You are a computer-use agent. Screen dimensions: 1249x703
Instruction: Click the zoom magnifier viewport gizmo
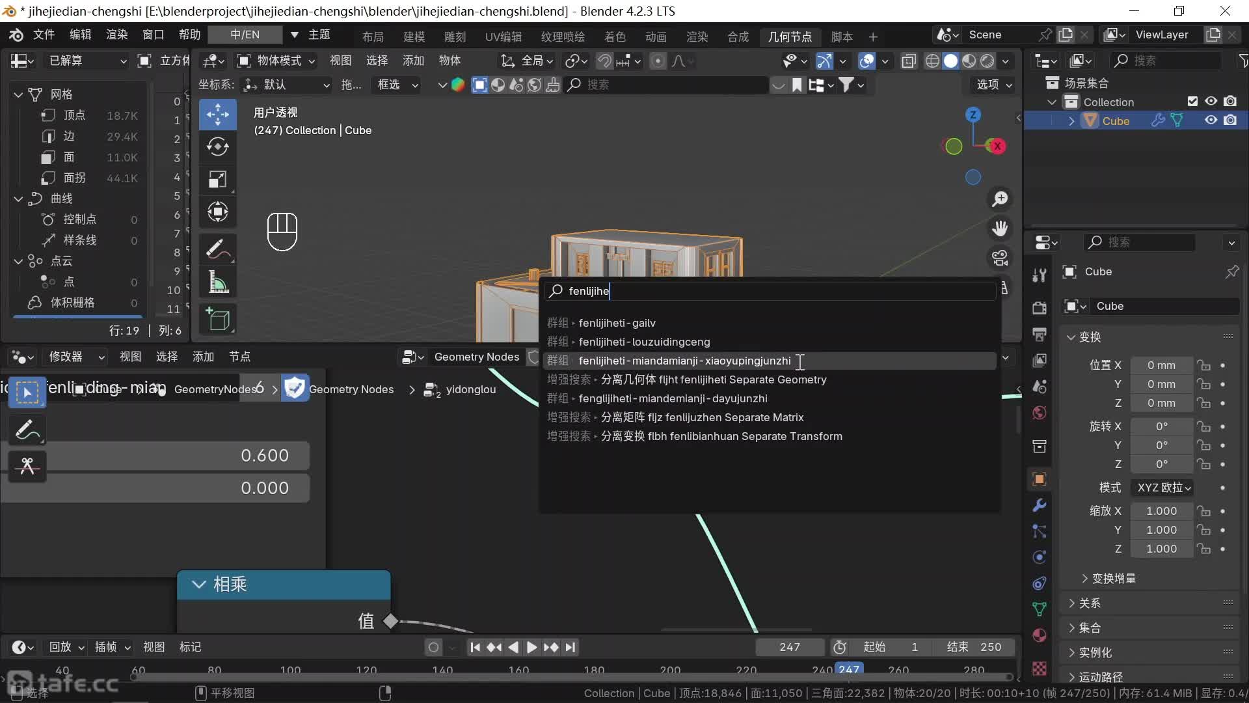[x=1000, y=199]
